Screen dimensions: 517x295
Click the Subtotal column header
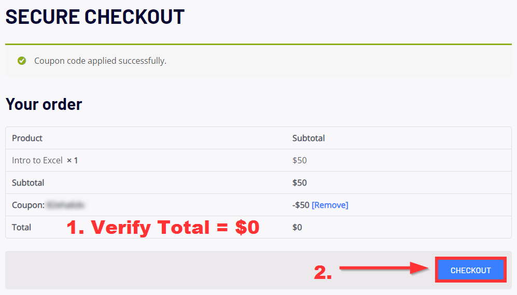click(309, 138)
